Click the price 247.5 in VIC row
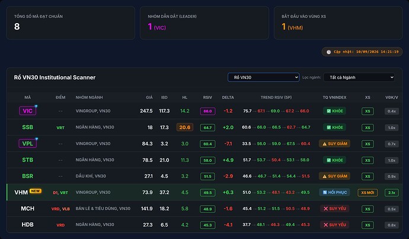The image size is (409, 239). point(146,111)
